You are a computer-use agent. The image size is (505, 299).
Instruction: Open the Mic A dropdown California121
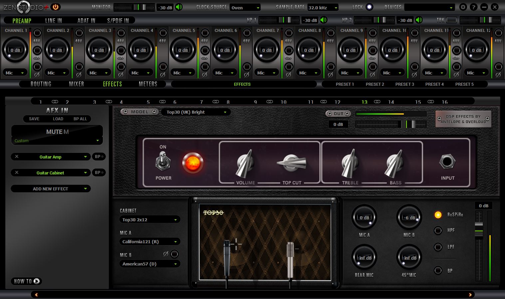click(x=149, y=242)
